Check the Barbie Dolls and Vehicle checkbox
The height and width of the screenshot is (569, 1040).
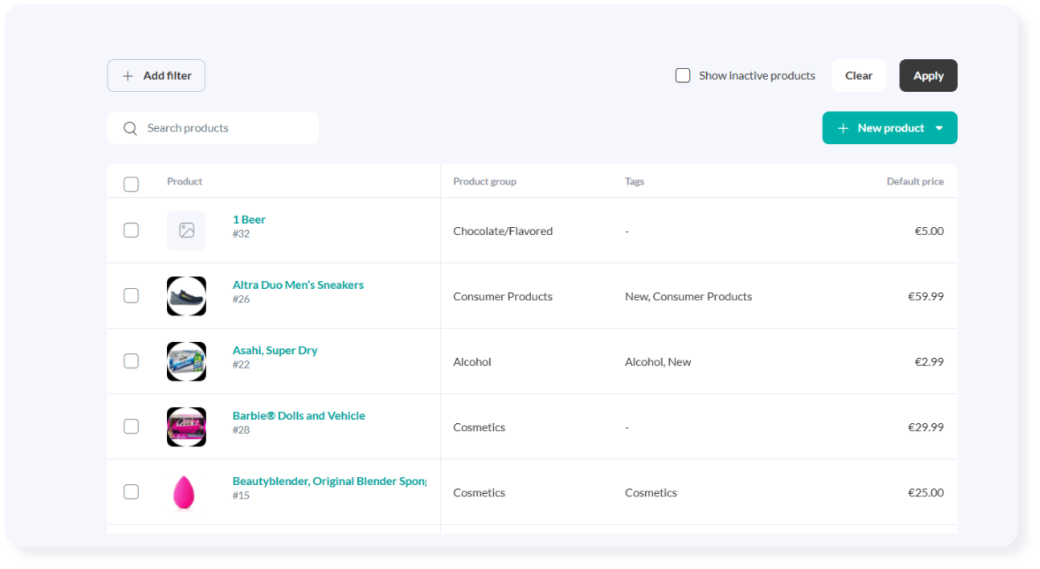pyautogui.click(x=132, y=427)
